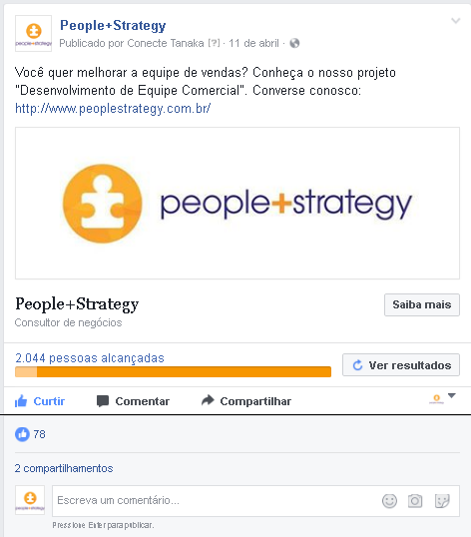Open the 2 compartilhamentos link
471x537 pixels.
tap(64, 468)
